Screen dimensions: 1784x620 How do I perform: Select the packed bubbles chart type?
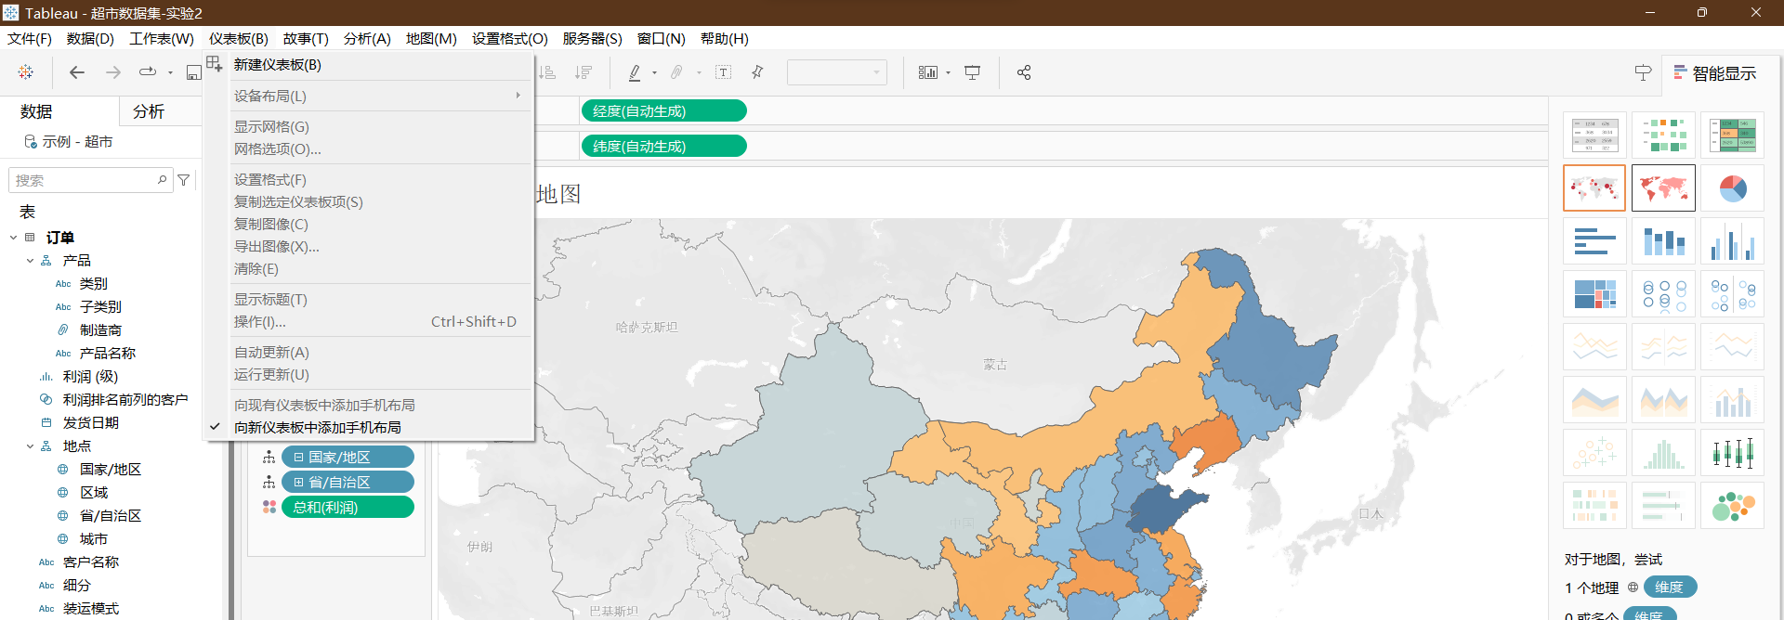(x=1732, y=506)
